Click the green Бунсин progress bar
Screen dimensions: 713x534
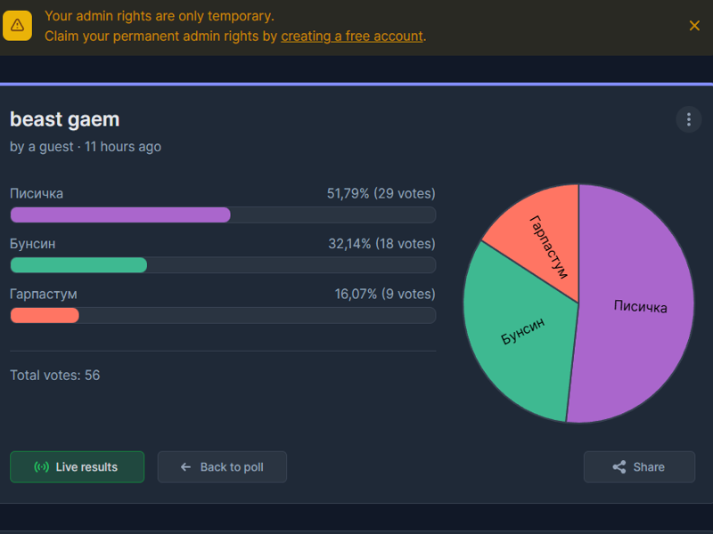coord(78,265)
